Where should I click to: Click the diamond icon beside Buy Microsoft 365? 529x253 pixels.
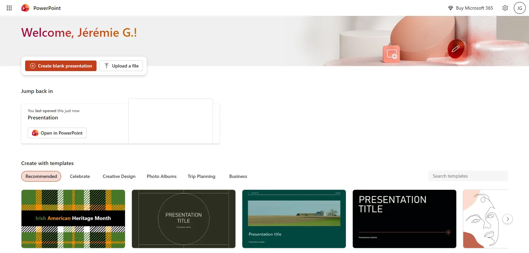coord(450,8)
